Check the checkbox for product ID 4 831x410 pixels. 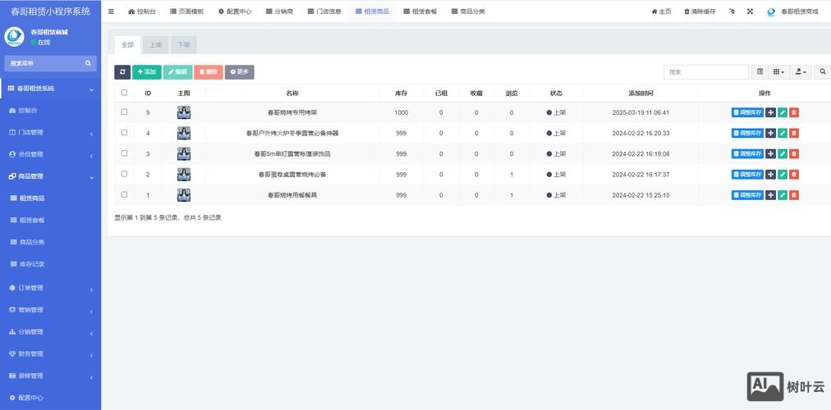pos(124,132)
